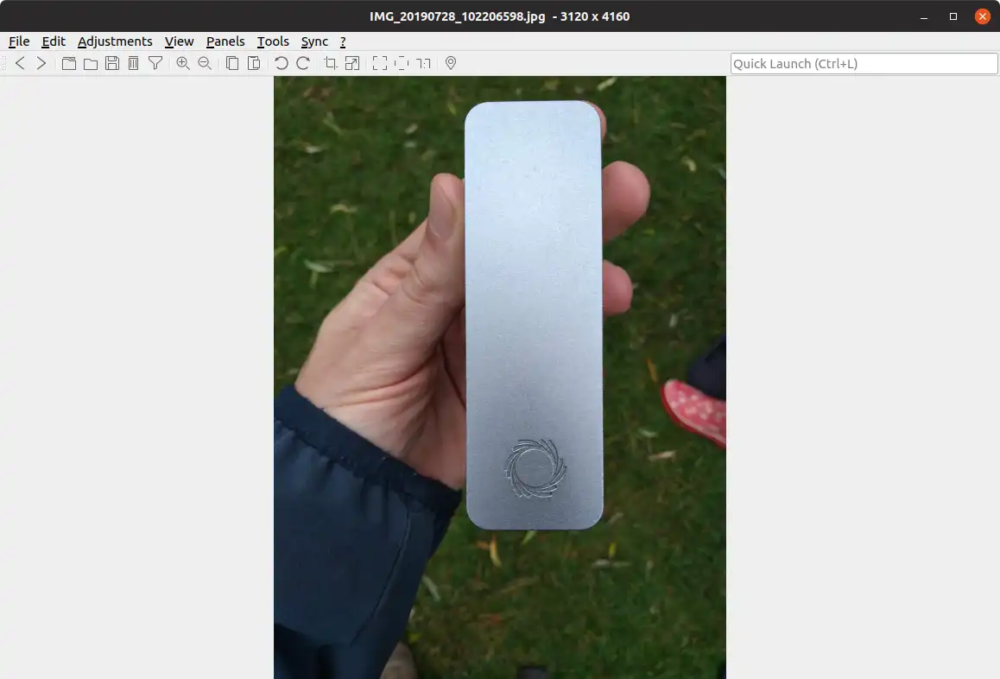
Task: Open the Sync menu
Action: coord(314,41)
